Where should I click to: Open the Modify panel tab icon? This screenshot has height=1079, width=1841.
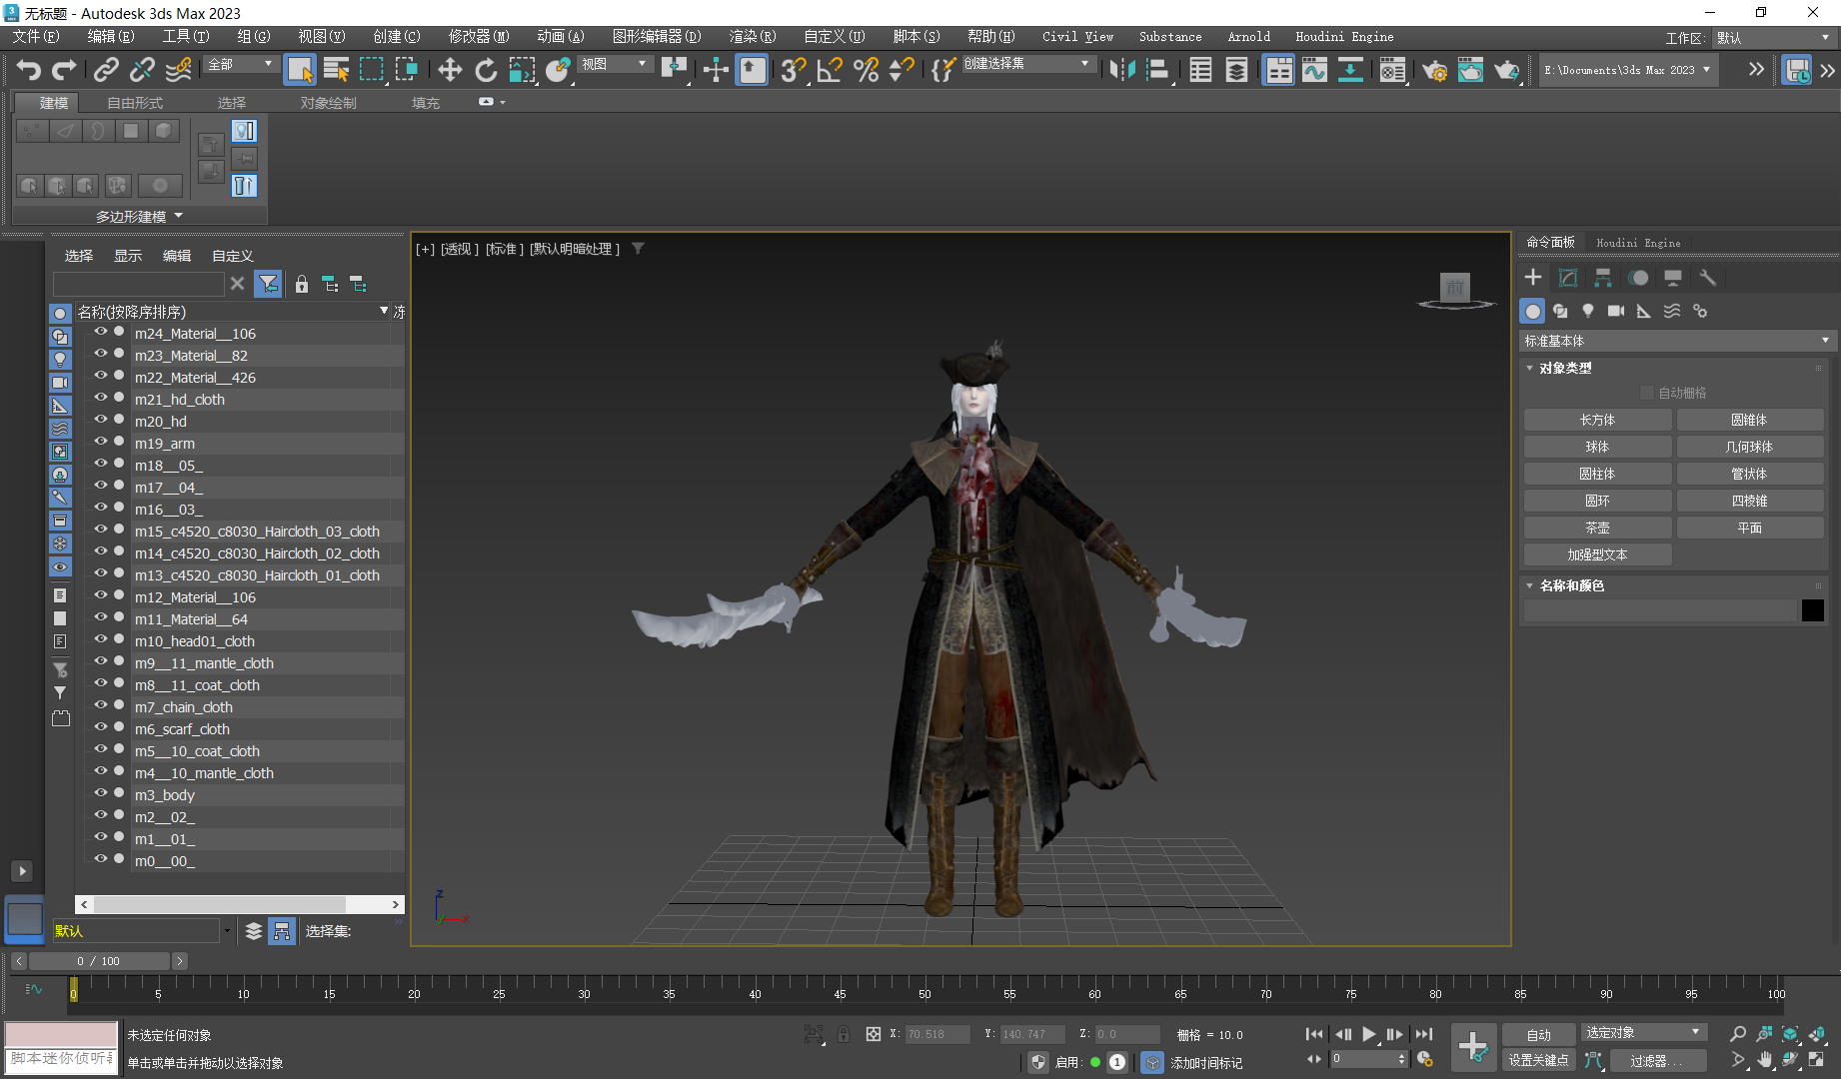click(x=1568, y=278)
